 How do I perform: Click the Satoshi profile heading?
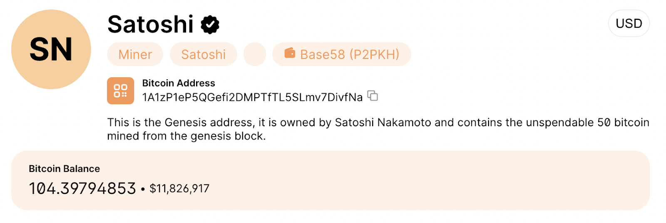tap(151, 25)
